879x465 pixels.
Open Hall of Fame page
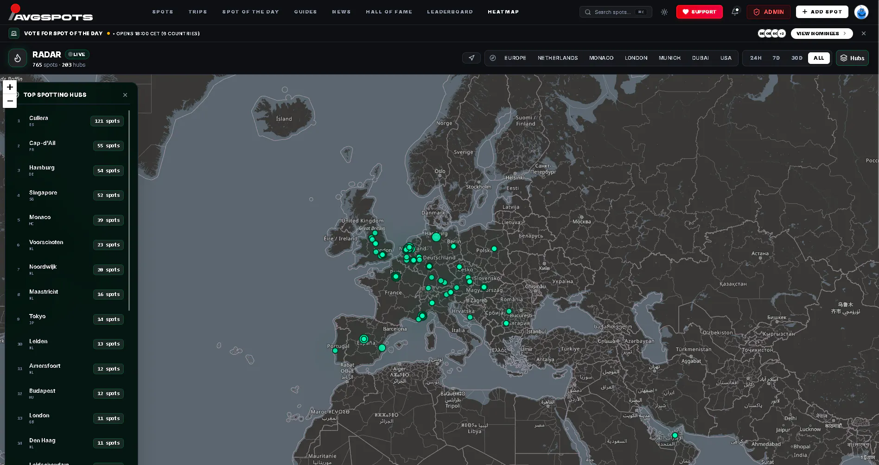[x=389, y=12]
